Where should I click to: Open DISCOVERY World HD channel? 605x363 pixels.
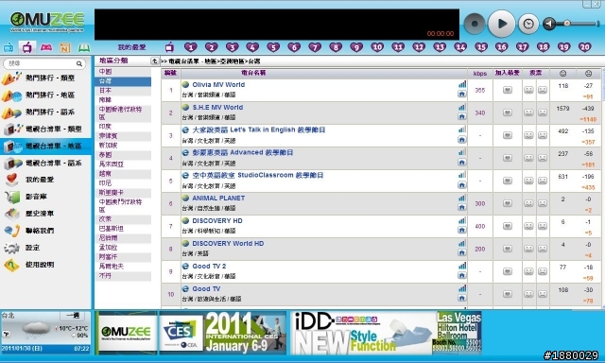coord(228,244)
